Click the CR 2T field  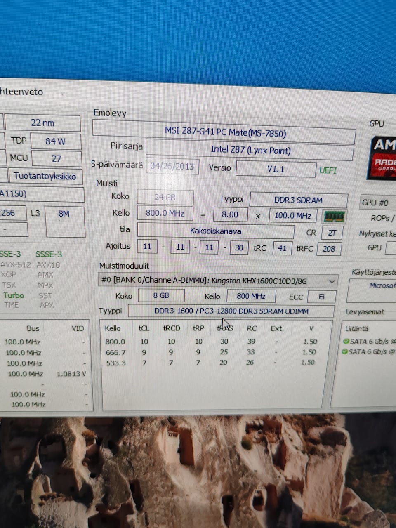point(332,233)
